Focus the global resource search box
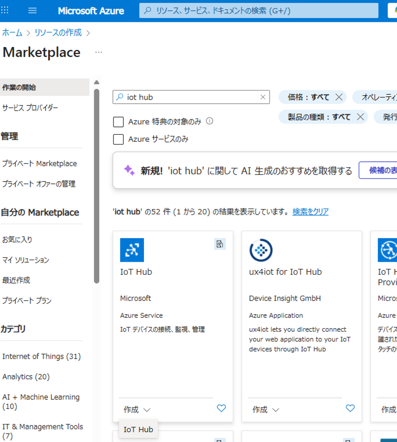Screen dimensions: 397x442 click(259, 11)
